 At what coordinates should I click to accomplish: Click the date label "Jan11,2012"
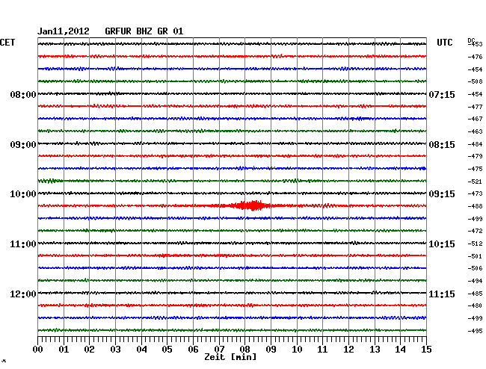click(64, 31)
